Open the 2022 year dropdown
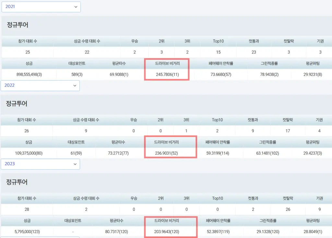 pos(40,85)
